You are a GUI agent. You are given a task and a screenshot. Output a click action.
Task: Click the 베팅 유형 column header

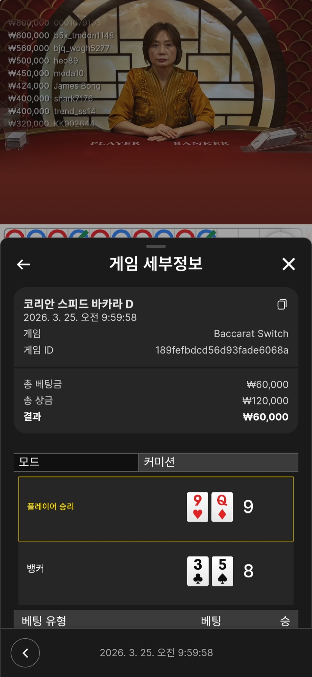[44, 620]
